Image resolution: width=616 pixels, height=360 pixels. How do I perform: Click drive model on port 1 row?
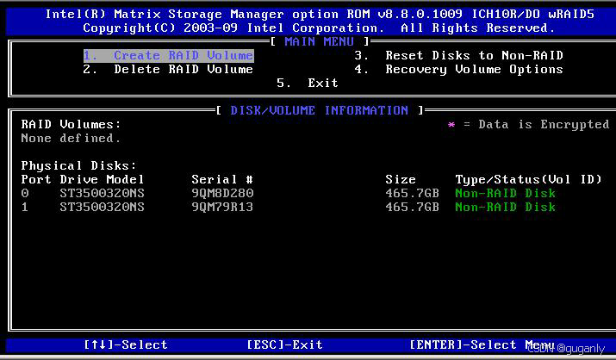(103, 207)
